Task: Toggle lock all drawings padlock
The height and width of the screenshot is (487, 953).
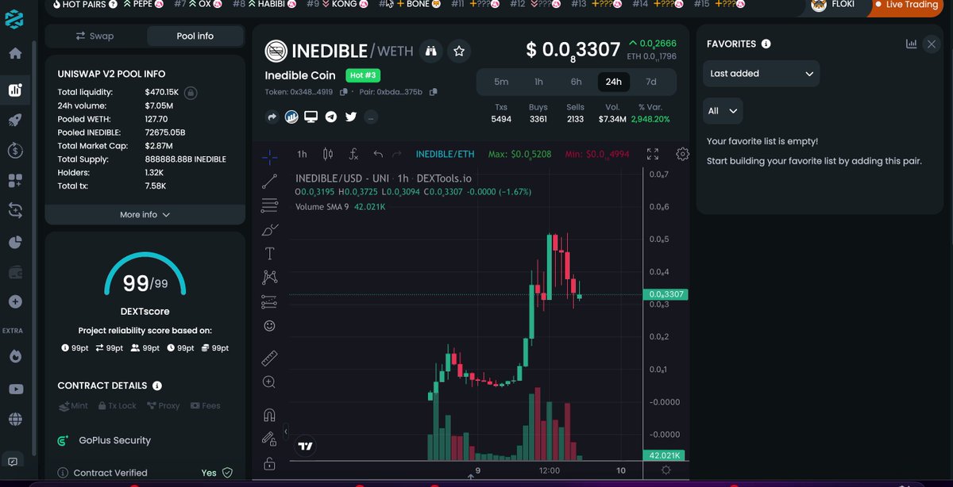Action: coord(269,463)
